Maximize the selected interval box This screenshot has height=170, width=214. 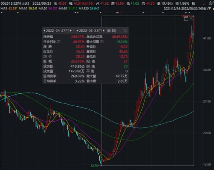click(186, 19)
